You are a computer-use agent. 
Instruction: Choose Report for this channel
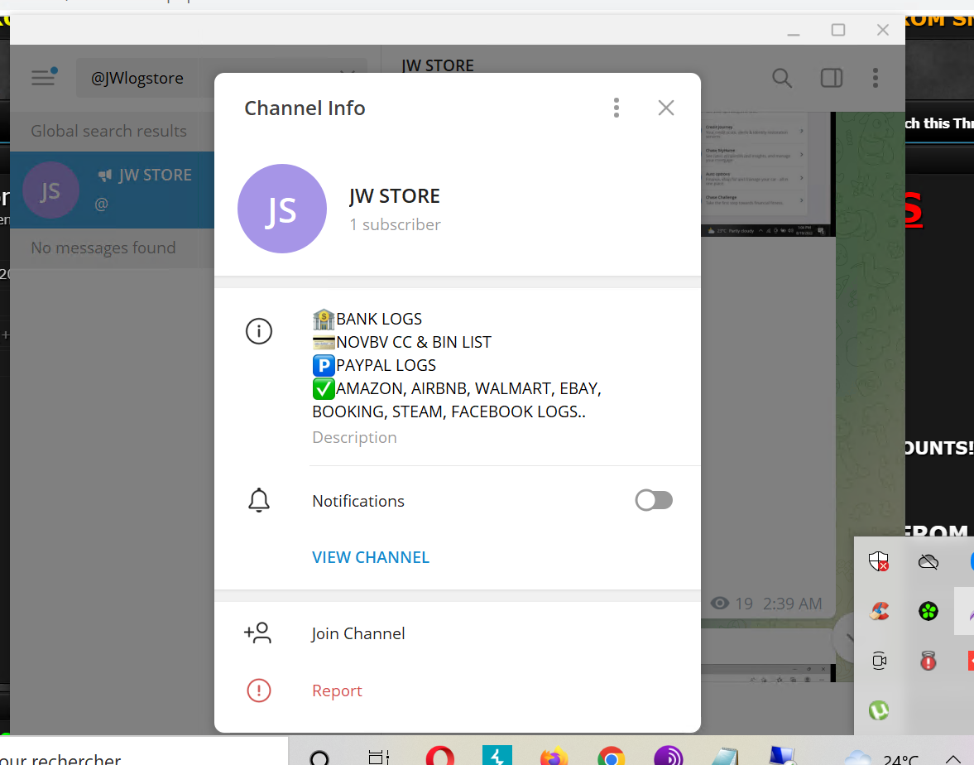coord(337,690)
